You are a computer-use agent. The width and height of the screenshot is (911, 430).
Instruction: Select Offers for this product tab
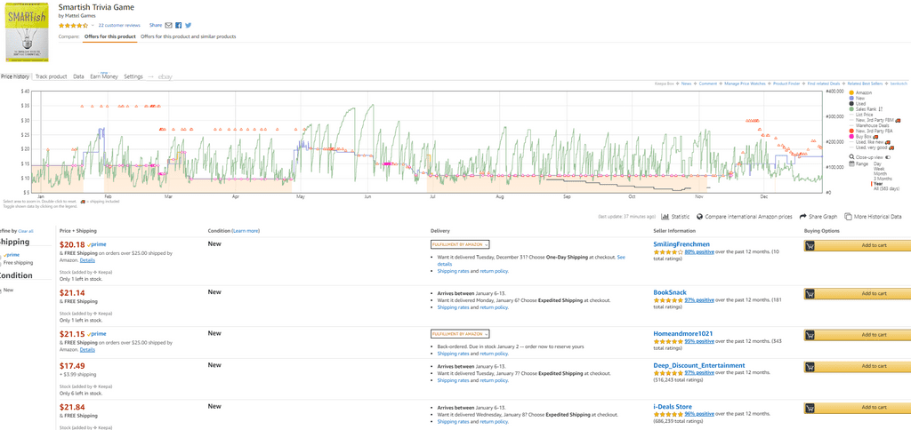click(x=109, y=36)
